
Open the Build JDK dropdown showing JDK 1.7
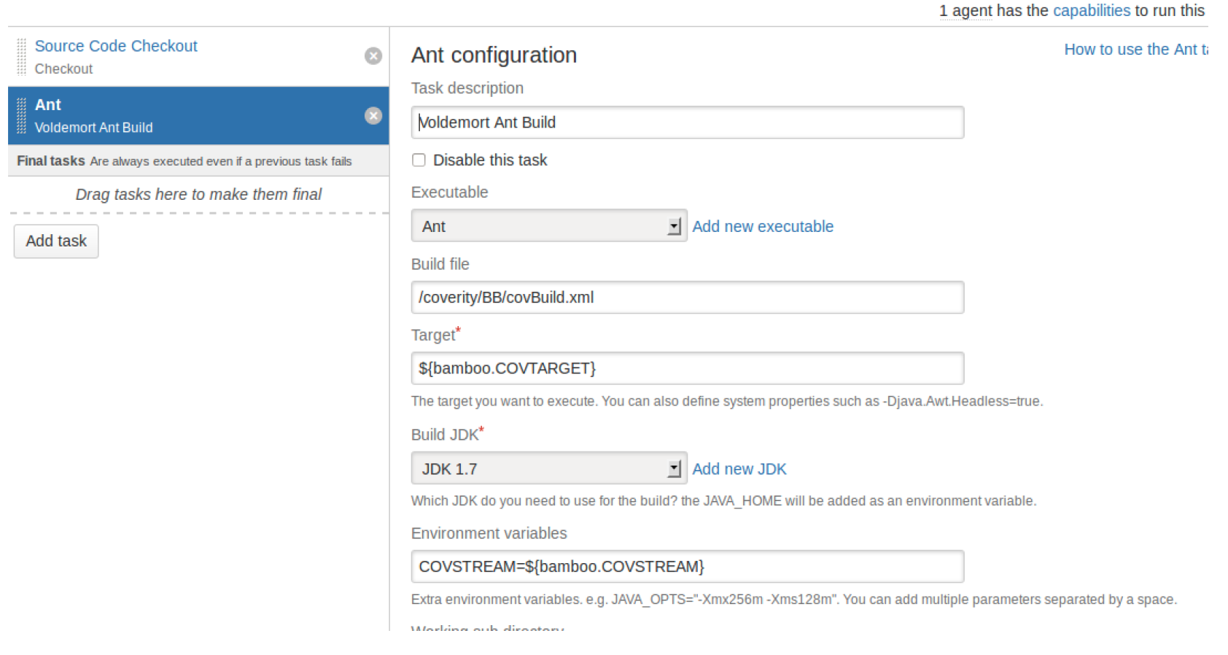pos(549,468)
